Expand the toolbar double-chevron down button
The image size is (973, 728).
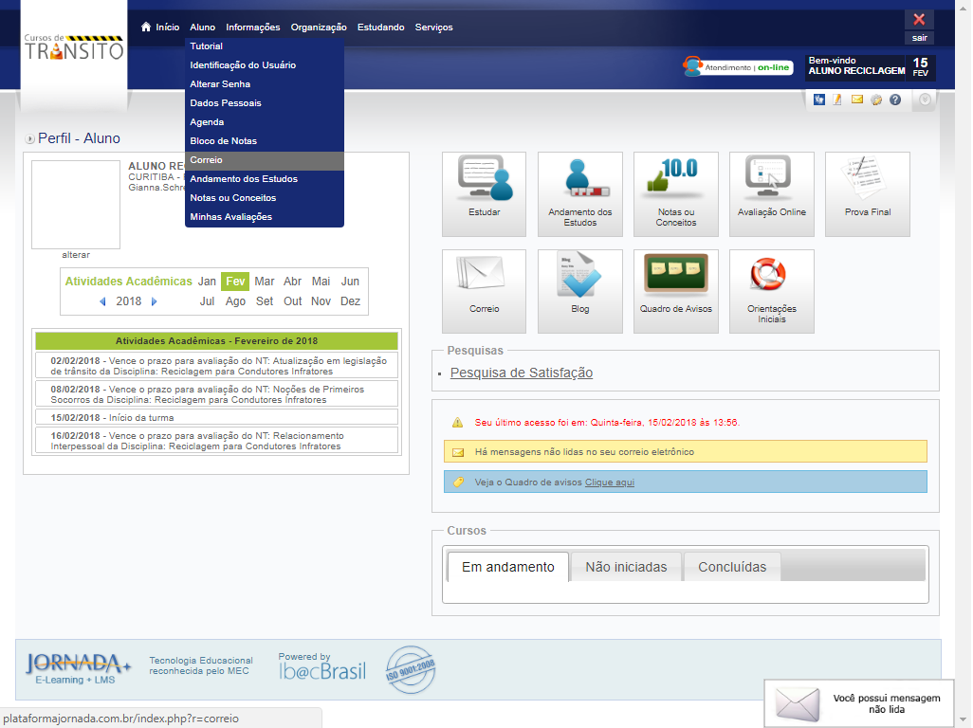click(x=925, y=100)
